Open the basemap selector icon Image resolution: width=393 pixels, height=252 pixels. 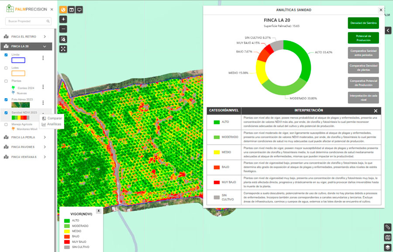[387, 238]
